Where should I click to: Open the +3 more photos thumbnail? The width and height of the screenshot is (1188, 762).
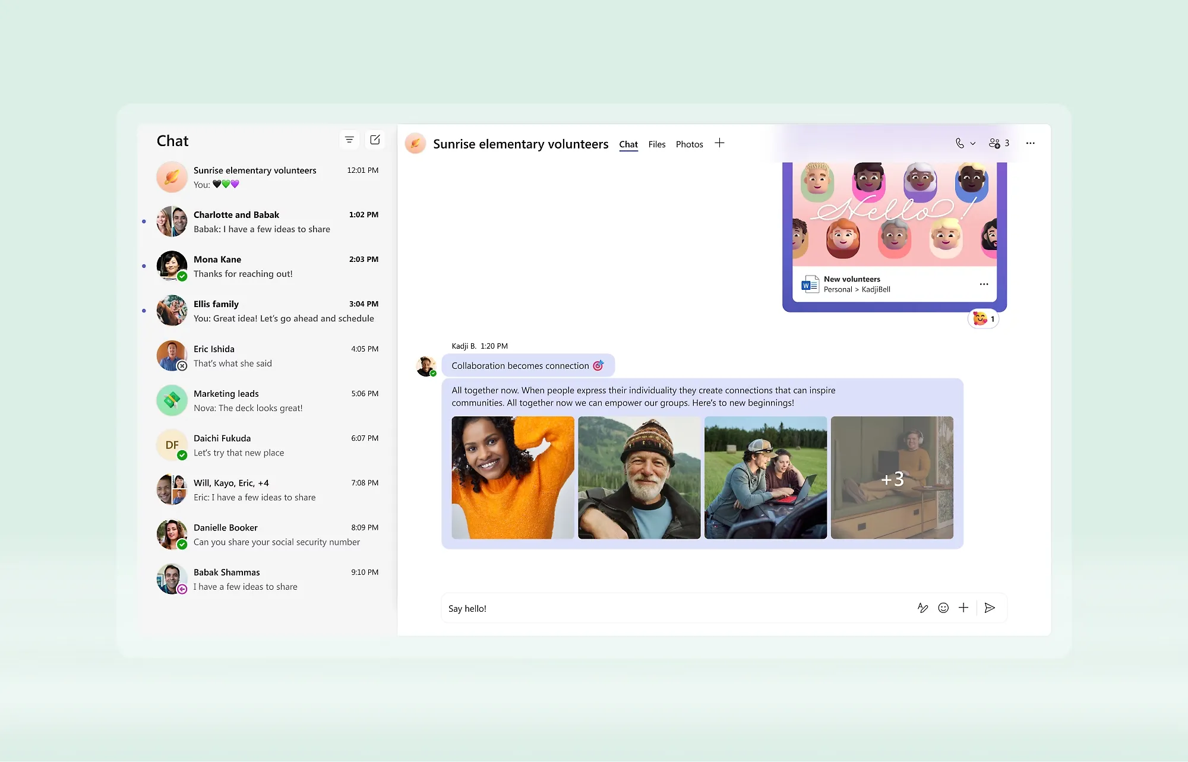coord(892,478)
